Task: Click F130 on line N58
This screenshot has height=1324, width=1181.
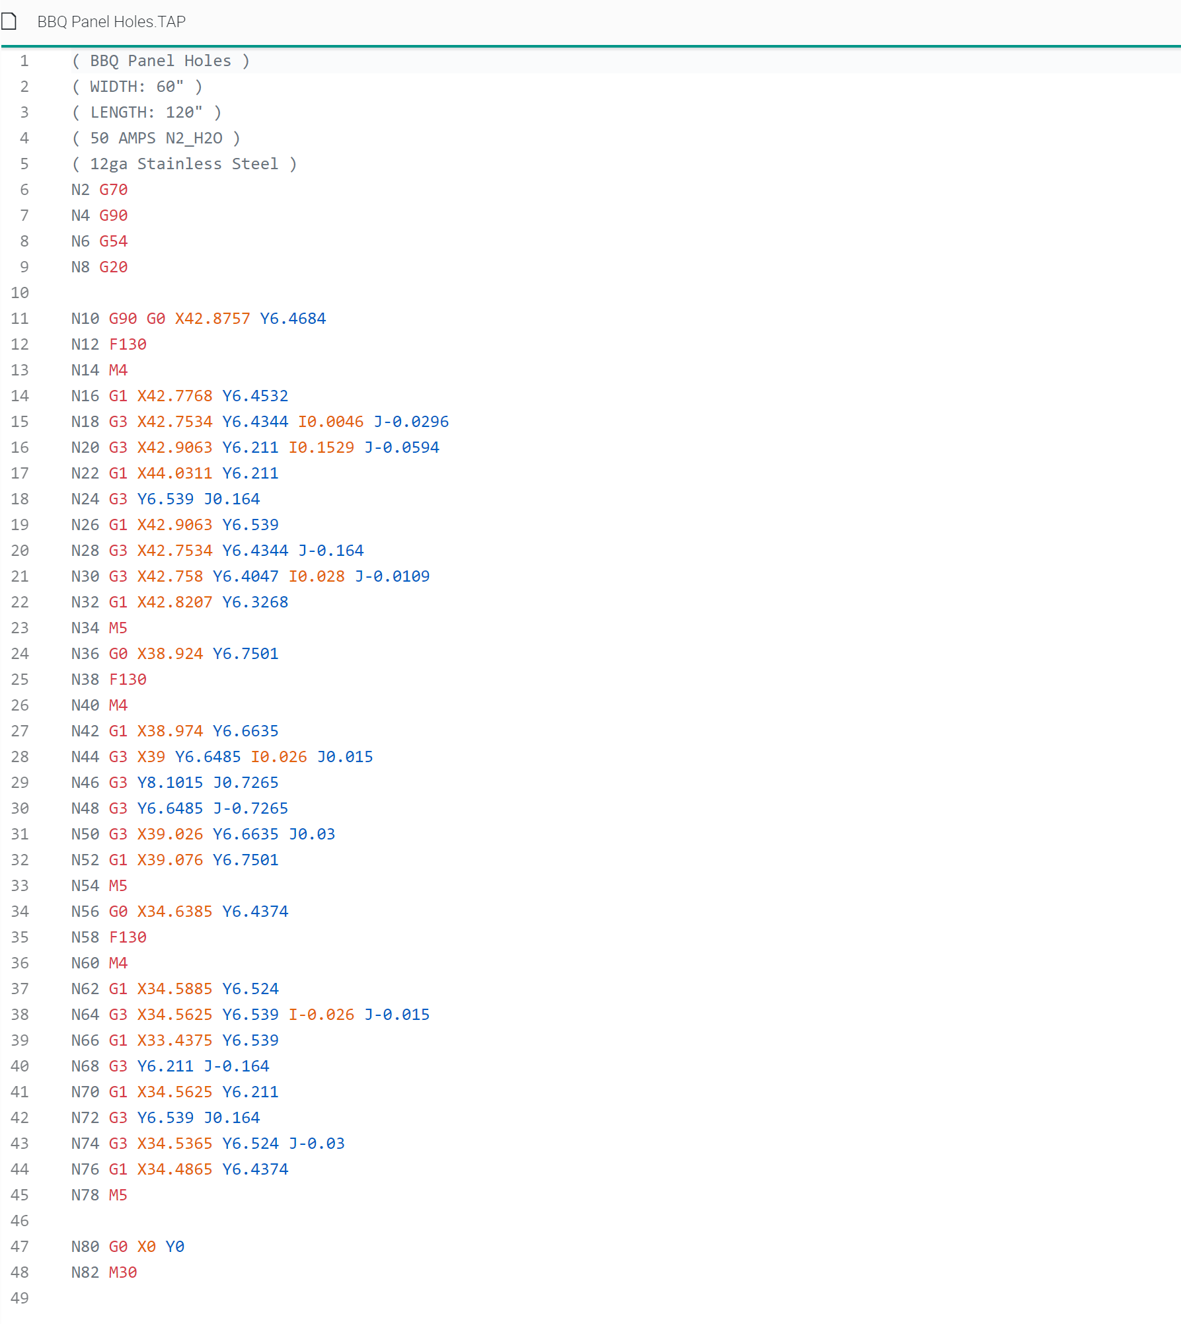Action: [128, 937]
